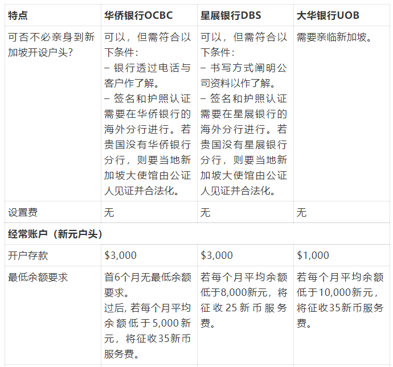The image size is (393, 367).
Task: Click OCBC text '需要在华侨银行的海外分行进行'
Action: (148, 122)
